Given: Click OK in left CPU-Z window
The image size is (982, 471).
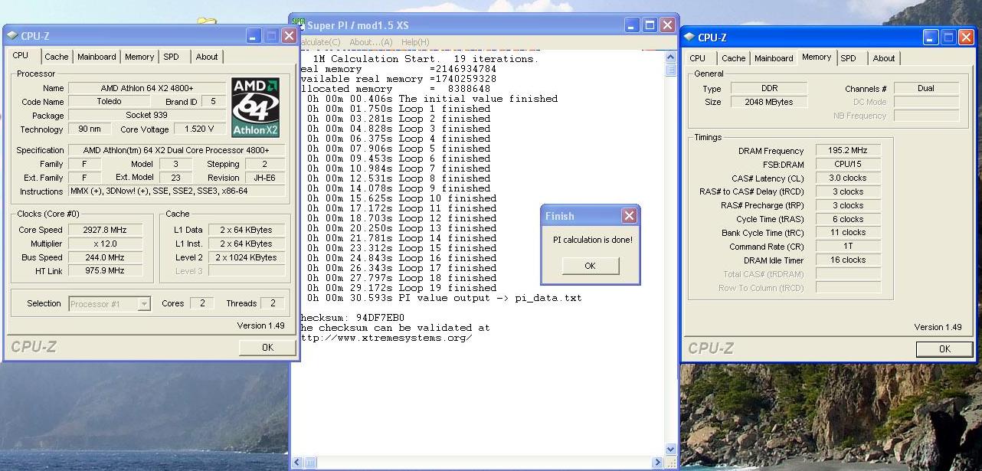Looking at the screenshot, I should (x=267, y=347).
